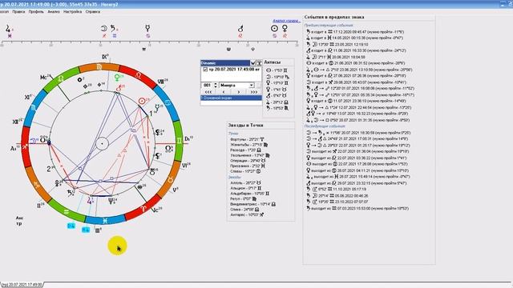Click the step count spinner arrows beside 001

[x=216, y=86]
